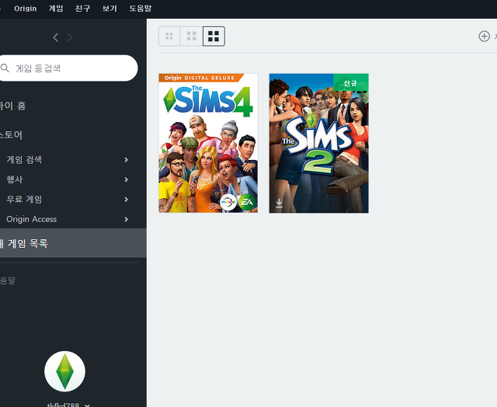Click the plus circle add icon

pos(484,37)
